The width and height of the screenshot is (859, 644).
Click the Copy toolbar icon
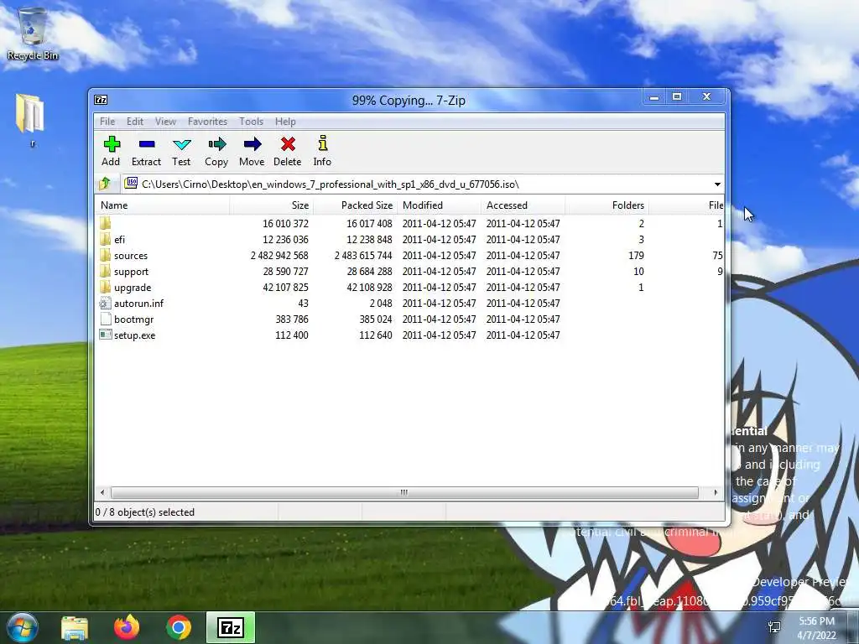[x=217, y=144]
